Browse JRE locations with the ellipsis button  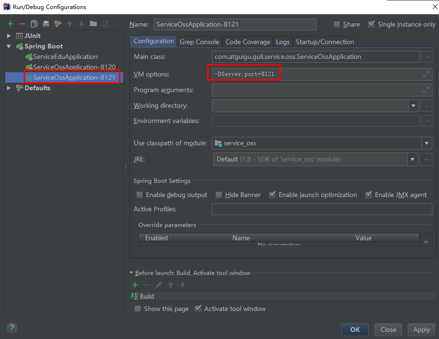click(426, 159)
